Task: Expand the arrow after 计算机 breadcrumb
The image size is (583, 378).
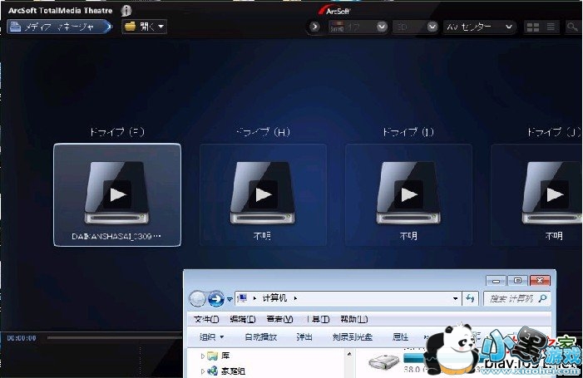Action: pyautogui.click(x=295, y=298)
